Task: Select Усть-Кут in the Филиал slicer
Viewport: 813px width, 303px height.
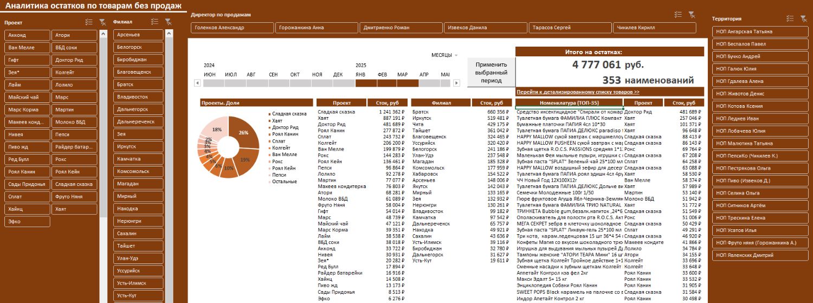Action: [138, 296]
